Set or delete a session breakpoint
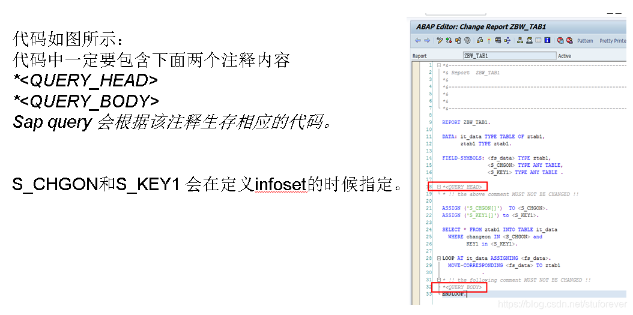The width and height of the screenshot is (633, 315). (x=560, y=40)
